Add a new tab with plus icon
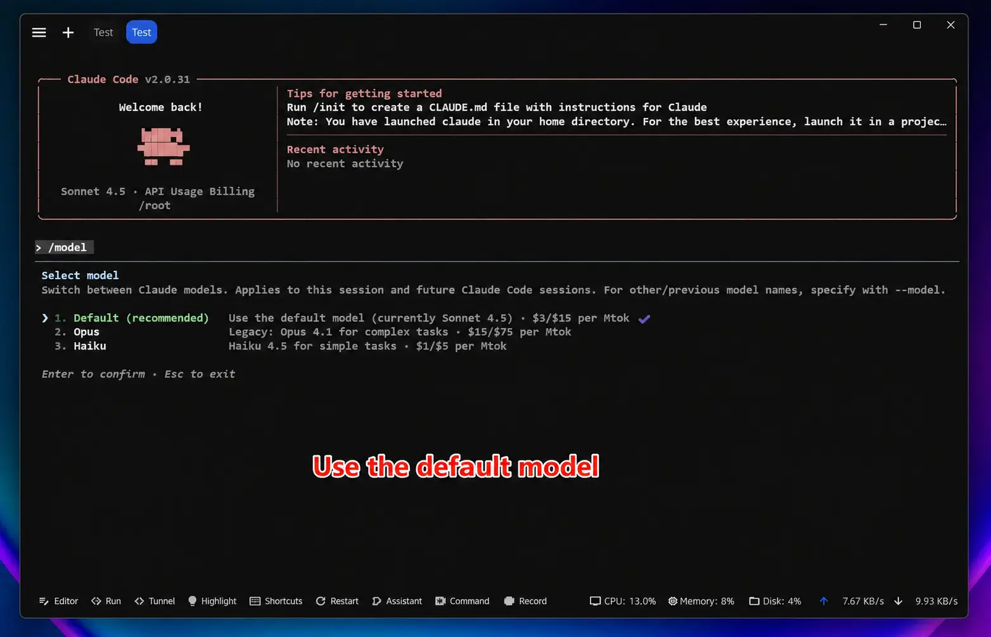 click(68, 32)
